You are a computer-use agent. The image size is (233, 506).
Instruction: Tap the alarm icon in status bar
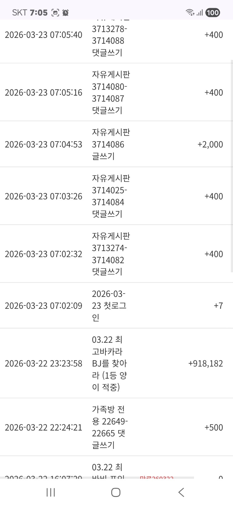click(66, 13)
